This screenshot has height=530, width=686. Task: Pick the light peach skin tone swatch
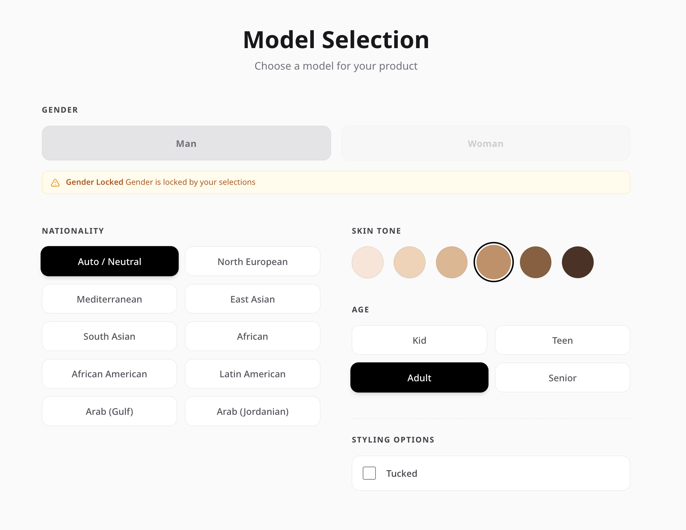(x=409, y=262)
